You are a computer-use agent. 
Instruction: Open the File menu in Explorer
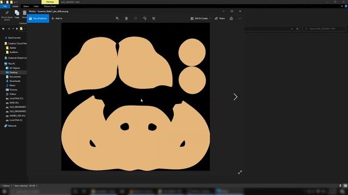click(5, 6)
